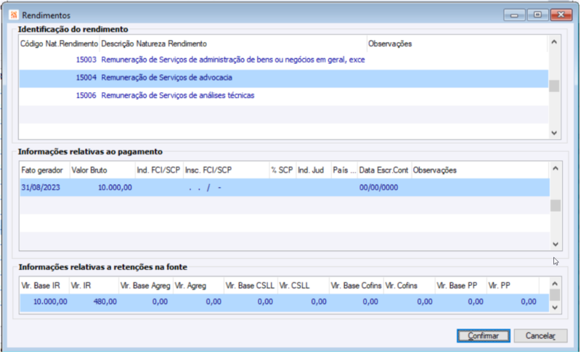This screenshot has height=354, width=581.
Task: Click the Descrição Natureza Rendimento column header
Action: click(x=233, y=44)
